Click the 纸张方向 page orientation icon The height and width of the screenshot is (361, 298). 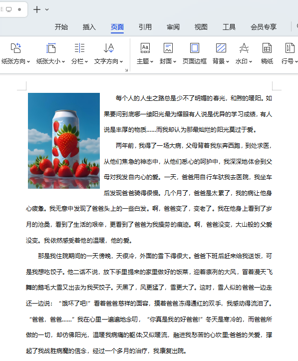click(15, 48)
